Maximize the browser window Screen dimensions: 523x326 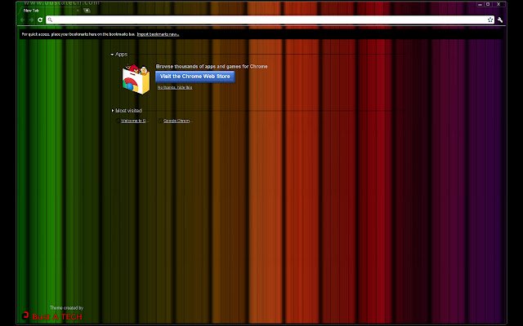coord(488,4)
